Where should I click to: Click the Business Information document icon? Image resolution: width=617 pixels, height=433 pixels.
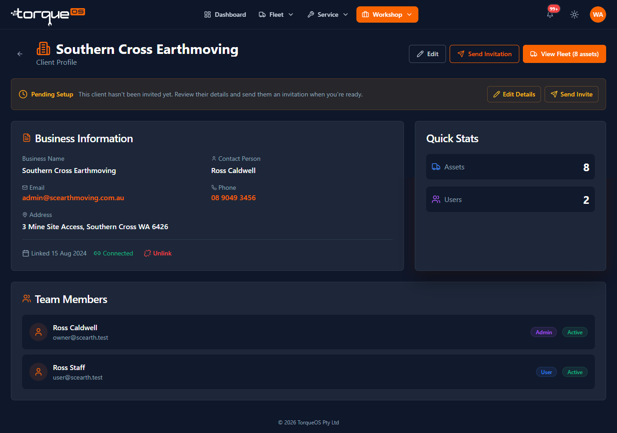click(x=27, y=138)
